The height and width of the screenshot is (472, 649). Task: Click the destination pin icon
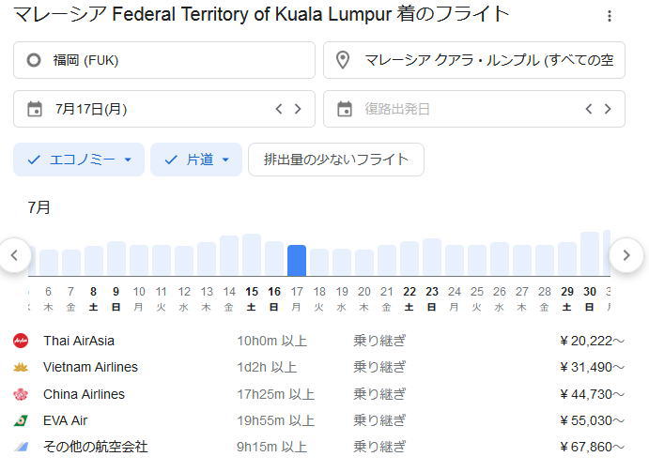coord(343,60)
